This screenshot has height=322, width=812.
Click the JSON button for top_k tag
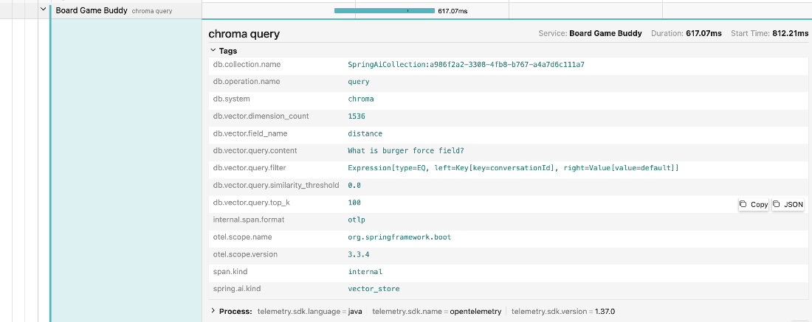[x=788, y=205]
